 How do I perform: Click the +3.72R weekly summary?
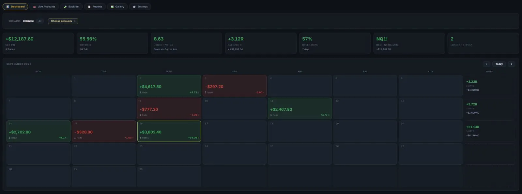pos(489,108)
